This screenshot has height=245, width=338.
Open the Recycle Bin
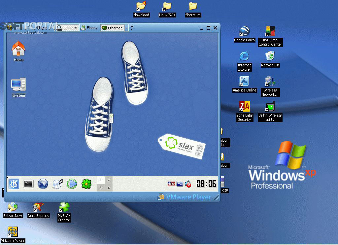[270, 59]
